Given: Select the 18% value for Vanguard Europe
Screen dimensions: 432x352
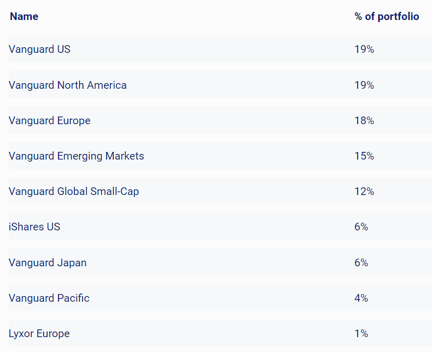Looking at the screenshot, I should tap(364, 121).
